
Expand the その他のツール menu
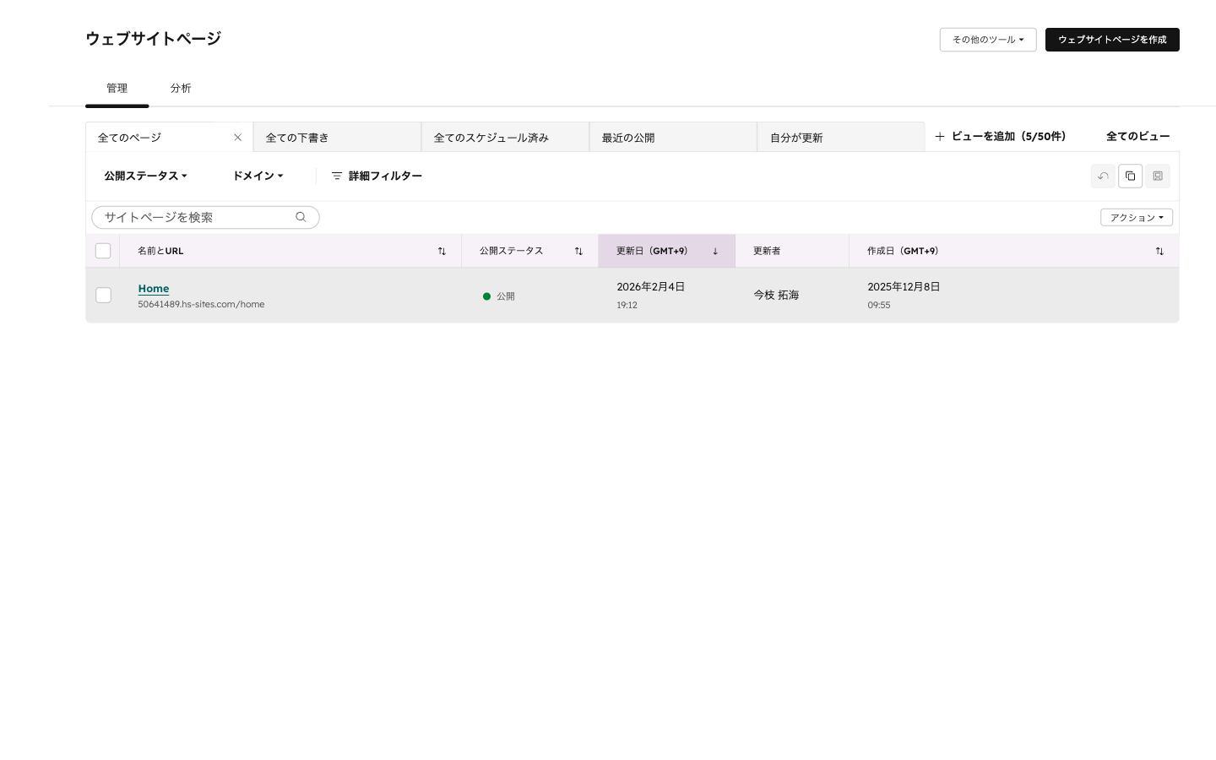(x=987, y=40)
